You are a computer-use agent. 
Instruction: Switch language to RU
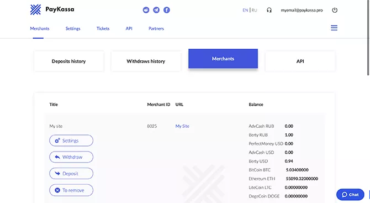pos(254,10)
